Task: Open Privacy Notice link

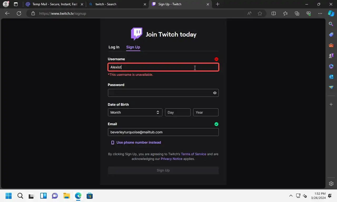Action: tap(172, 159)
